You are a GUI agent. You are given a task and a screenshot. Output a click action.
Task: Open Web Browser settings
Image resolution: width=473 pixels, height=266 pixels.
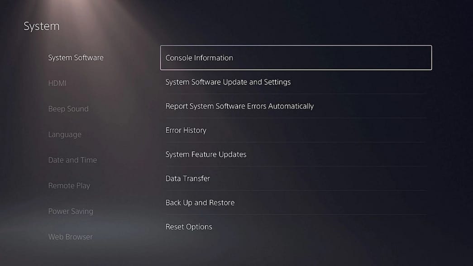[71, 237]
